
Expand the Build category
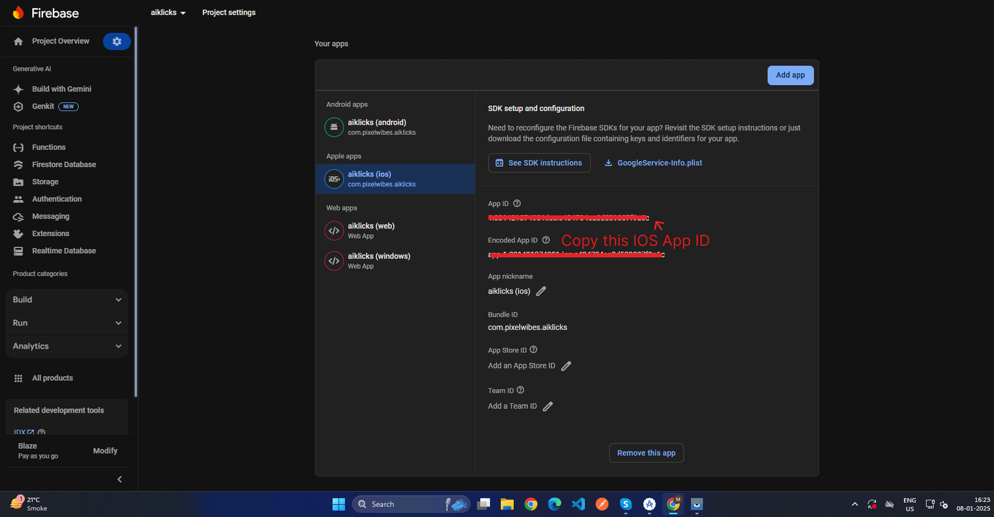click(66, 300)
